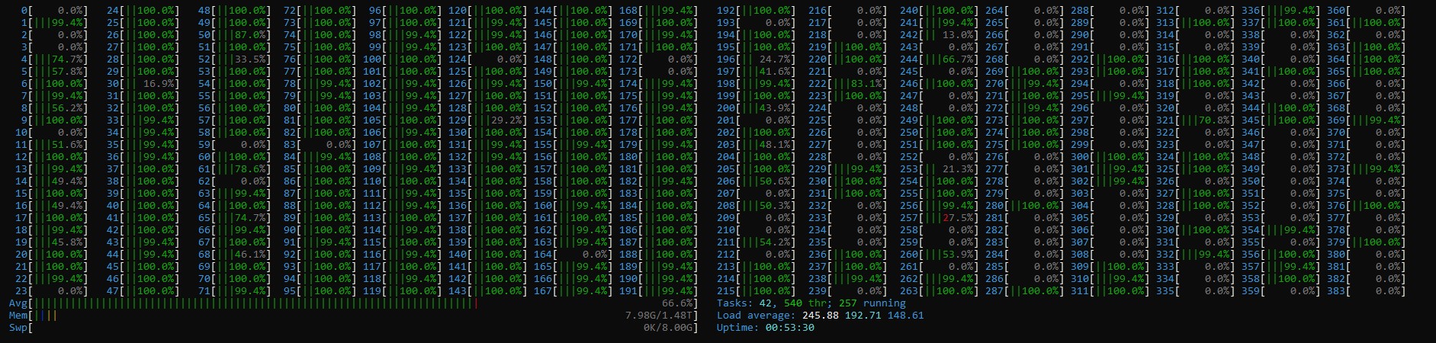The width and height of the screenshot is (1436, 343).
Task: Click CPU 11 meter reading 51.6%
Action: point(52,145)
